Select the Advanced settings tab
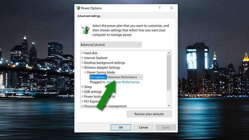This screenshot has width=249, height=140. coord(89,16)
